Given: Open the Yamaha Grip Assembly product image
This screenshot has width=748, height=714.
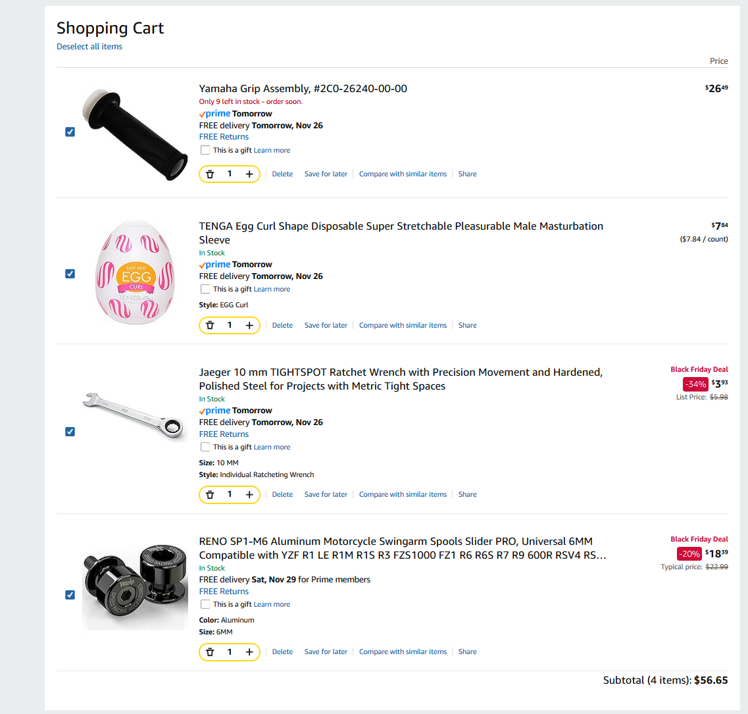Looking at the screenshot, I should [134, 134].
